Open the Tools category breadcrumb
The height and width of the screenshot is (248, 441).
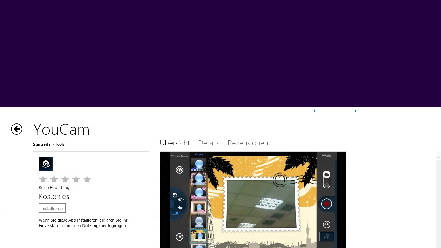[x=60, y=144]
